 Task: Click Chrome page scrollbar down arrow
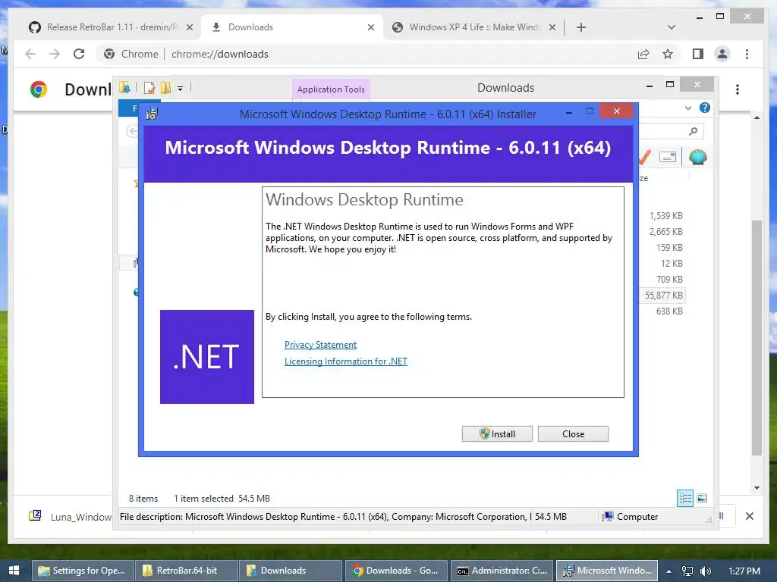(757, 488)
